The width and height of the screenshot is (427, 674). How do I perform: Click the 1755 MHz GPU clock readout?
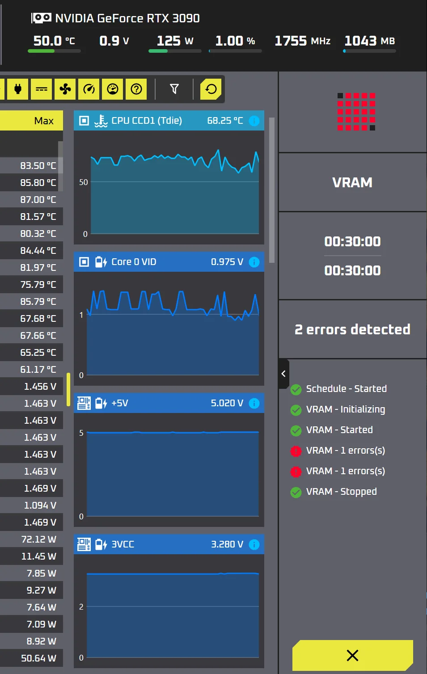click(302, 41)
